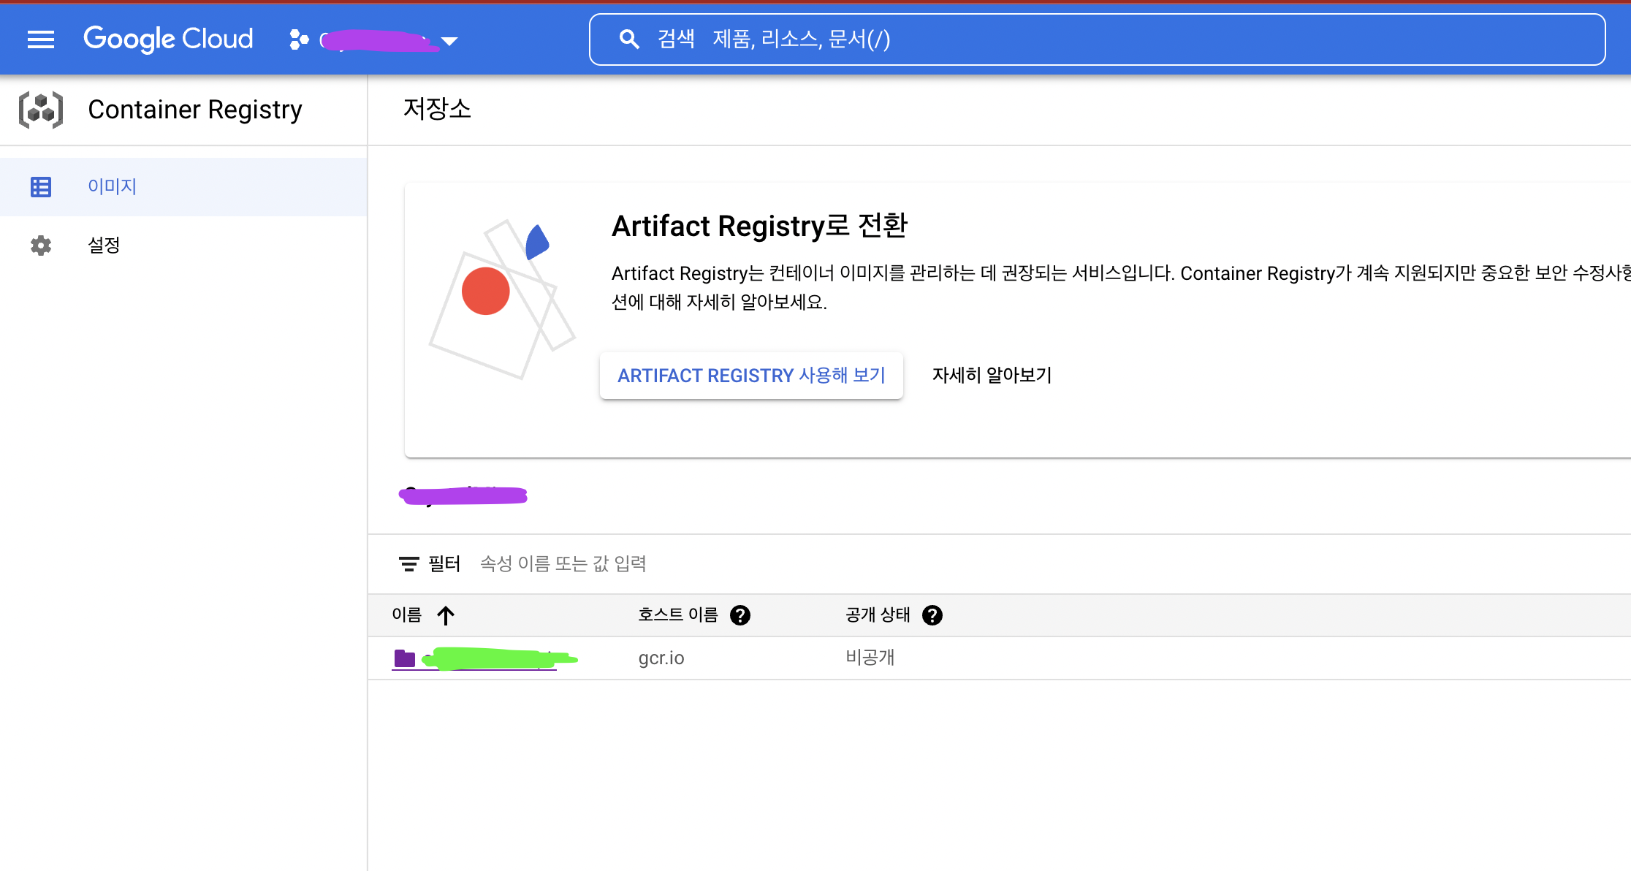Click ARTIFACT REGISTRY 사용해 보기 button
Screen dimensions: 1631x871
point(751,376)
